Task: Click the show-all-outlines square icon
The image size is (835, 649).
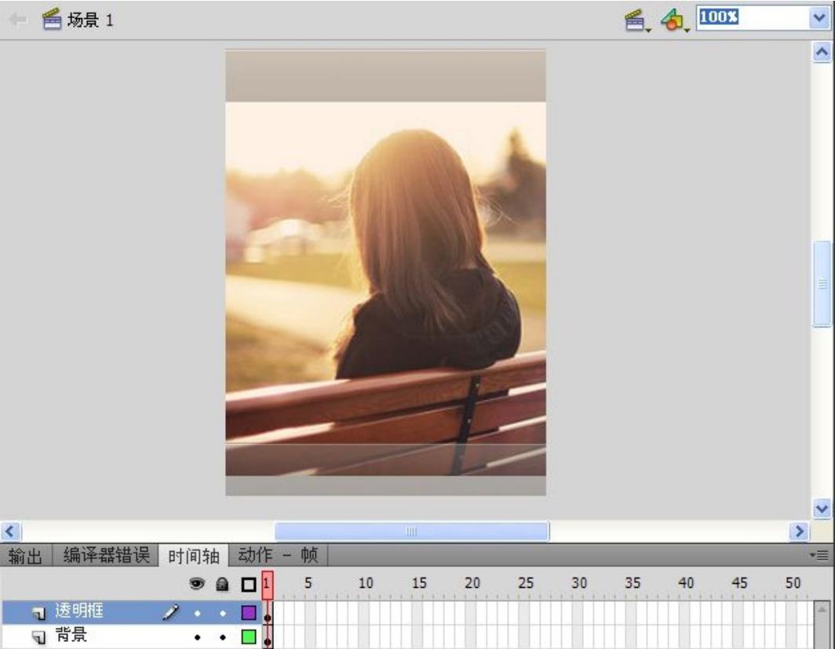Action: [x=249, y=585]
